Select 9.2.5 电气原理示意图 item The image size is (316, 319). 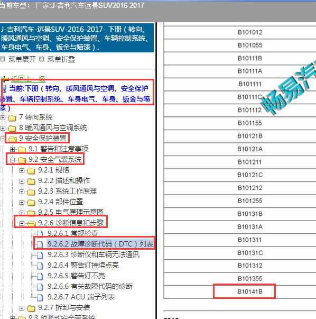tap(71, 212)
